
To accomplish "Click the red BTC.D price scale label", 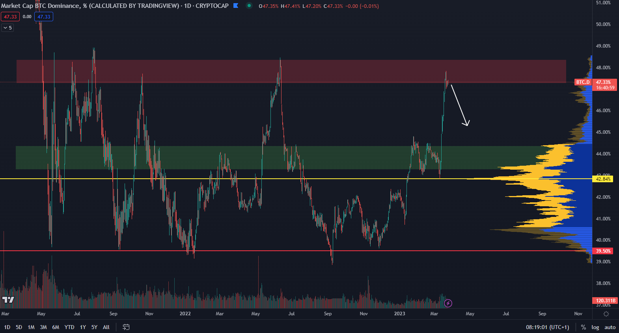I will point(583,82).
